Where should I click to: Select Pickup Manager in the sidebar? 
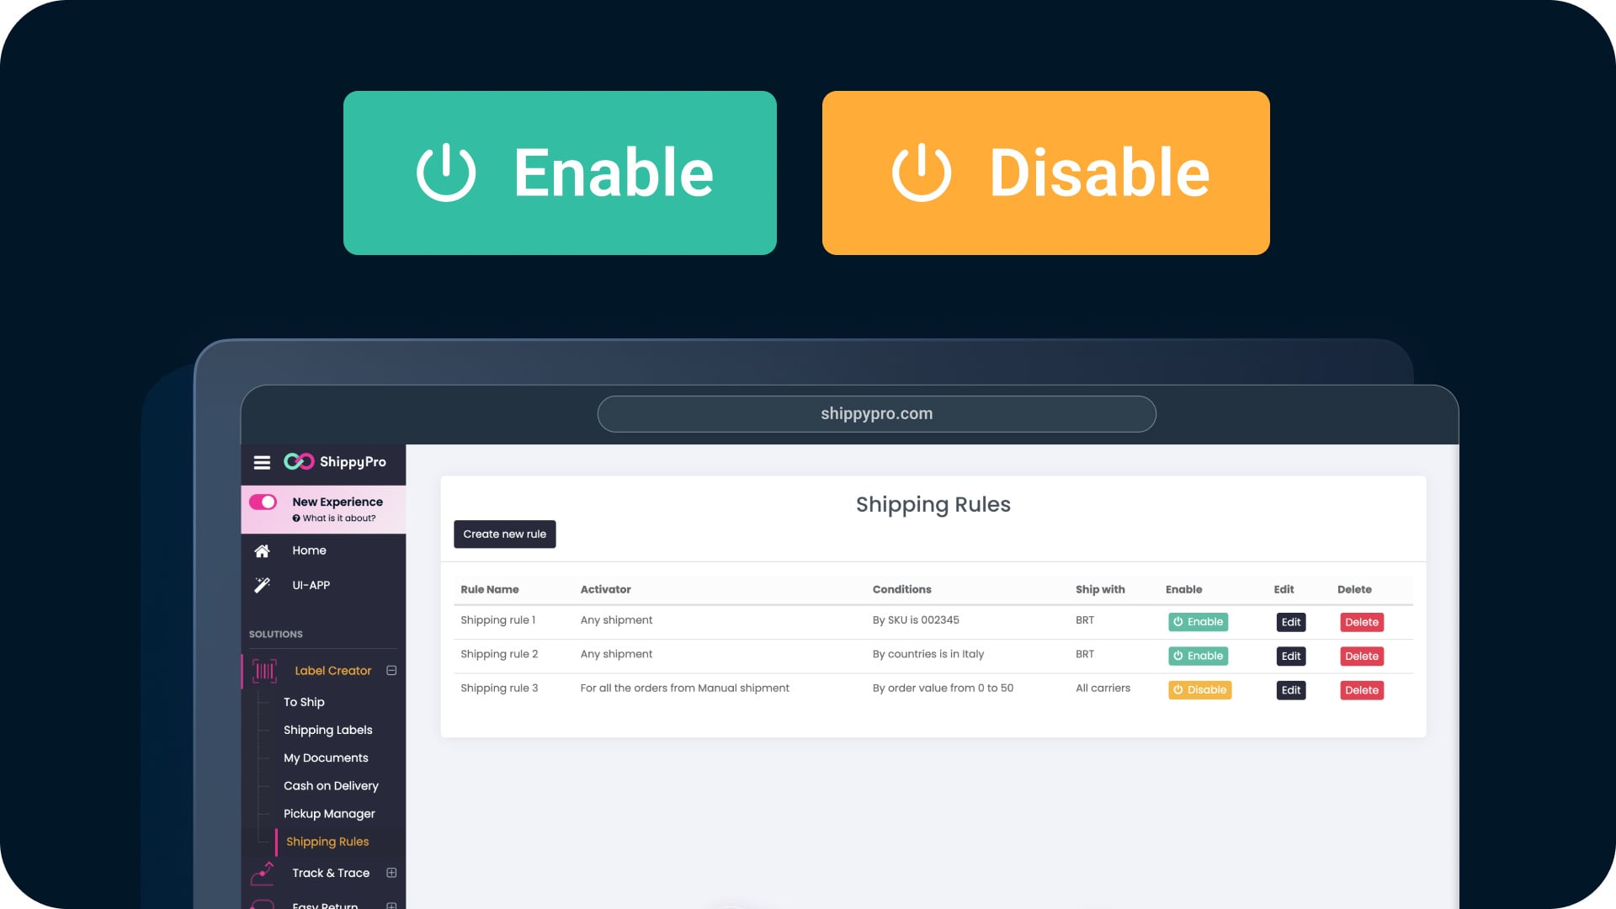tap(329, 814)
